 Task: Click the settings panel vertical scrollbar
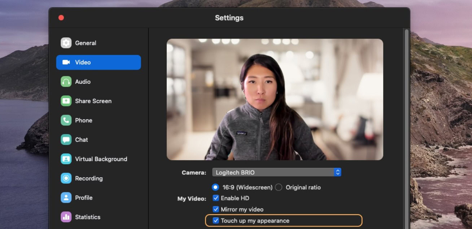(407, 126)
